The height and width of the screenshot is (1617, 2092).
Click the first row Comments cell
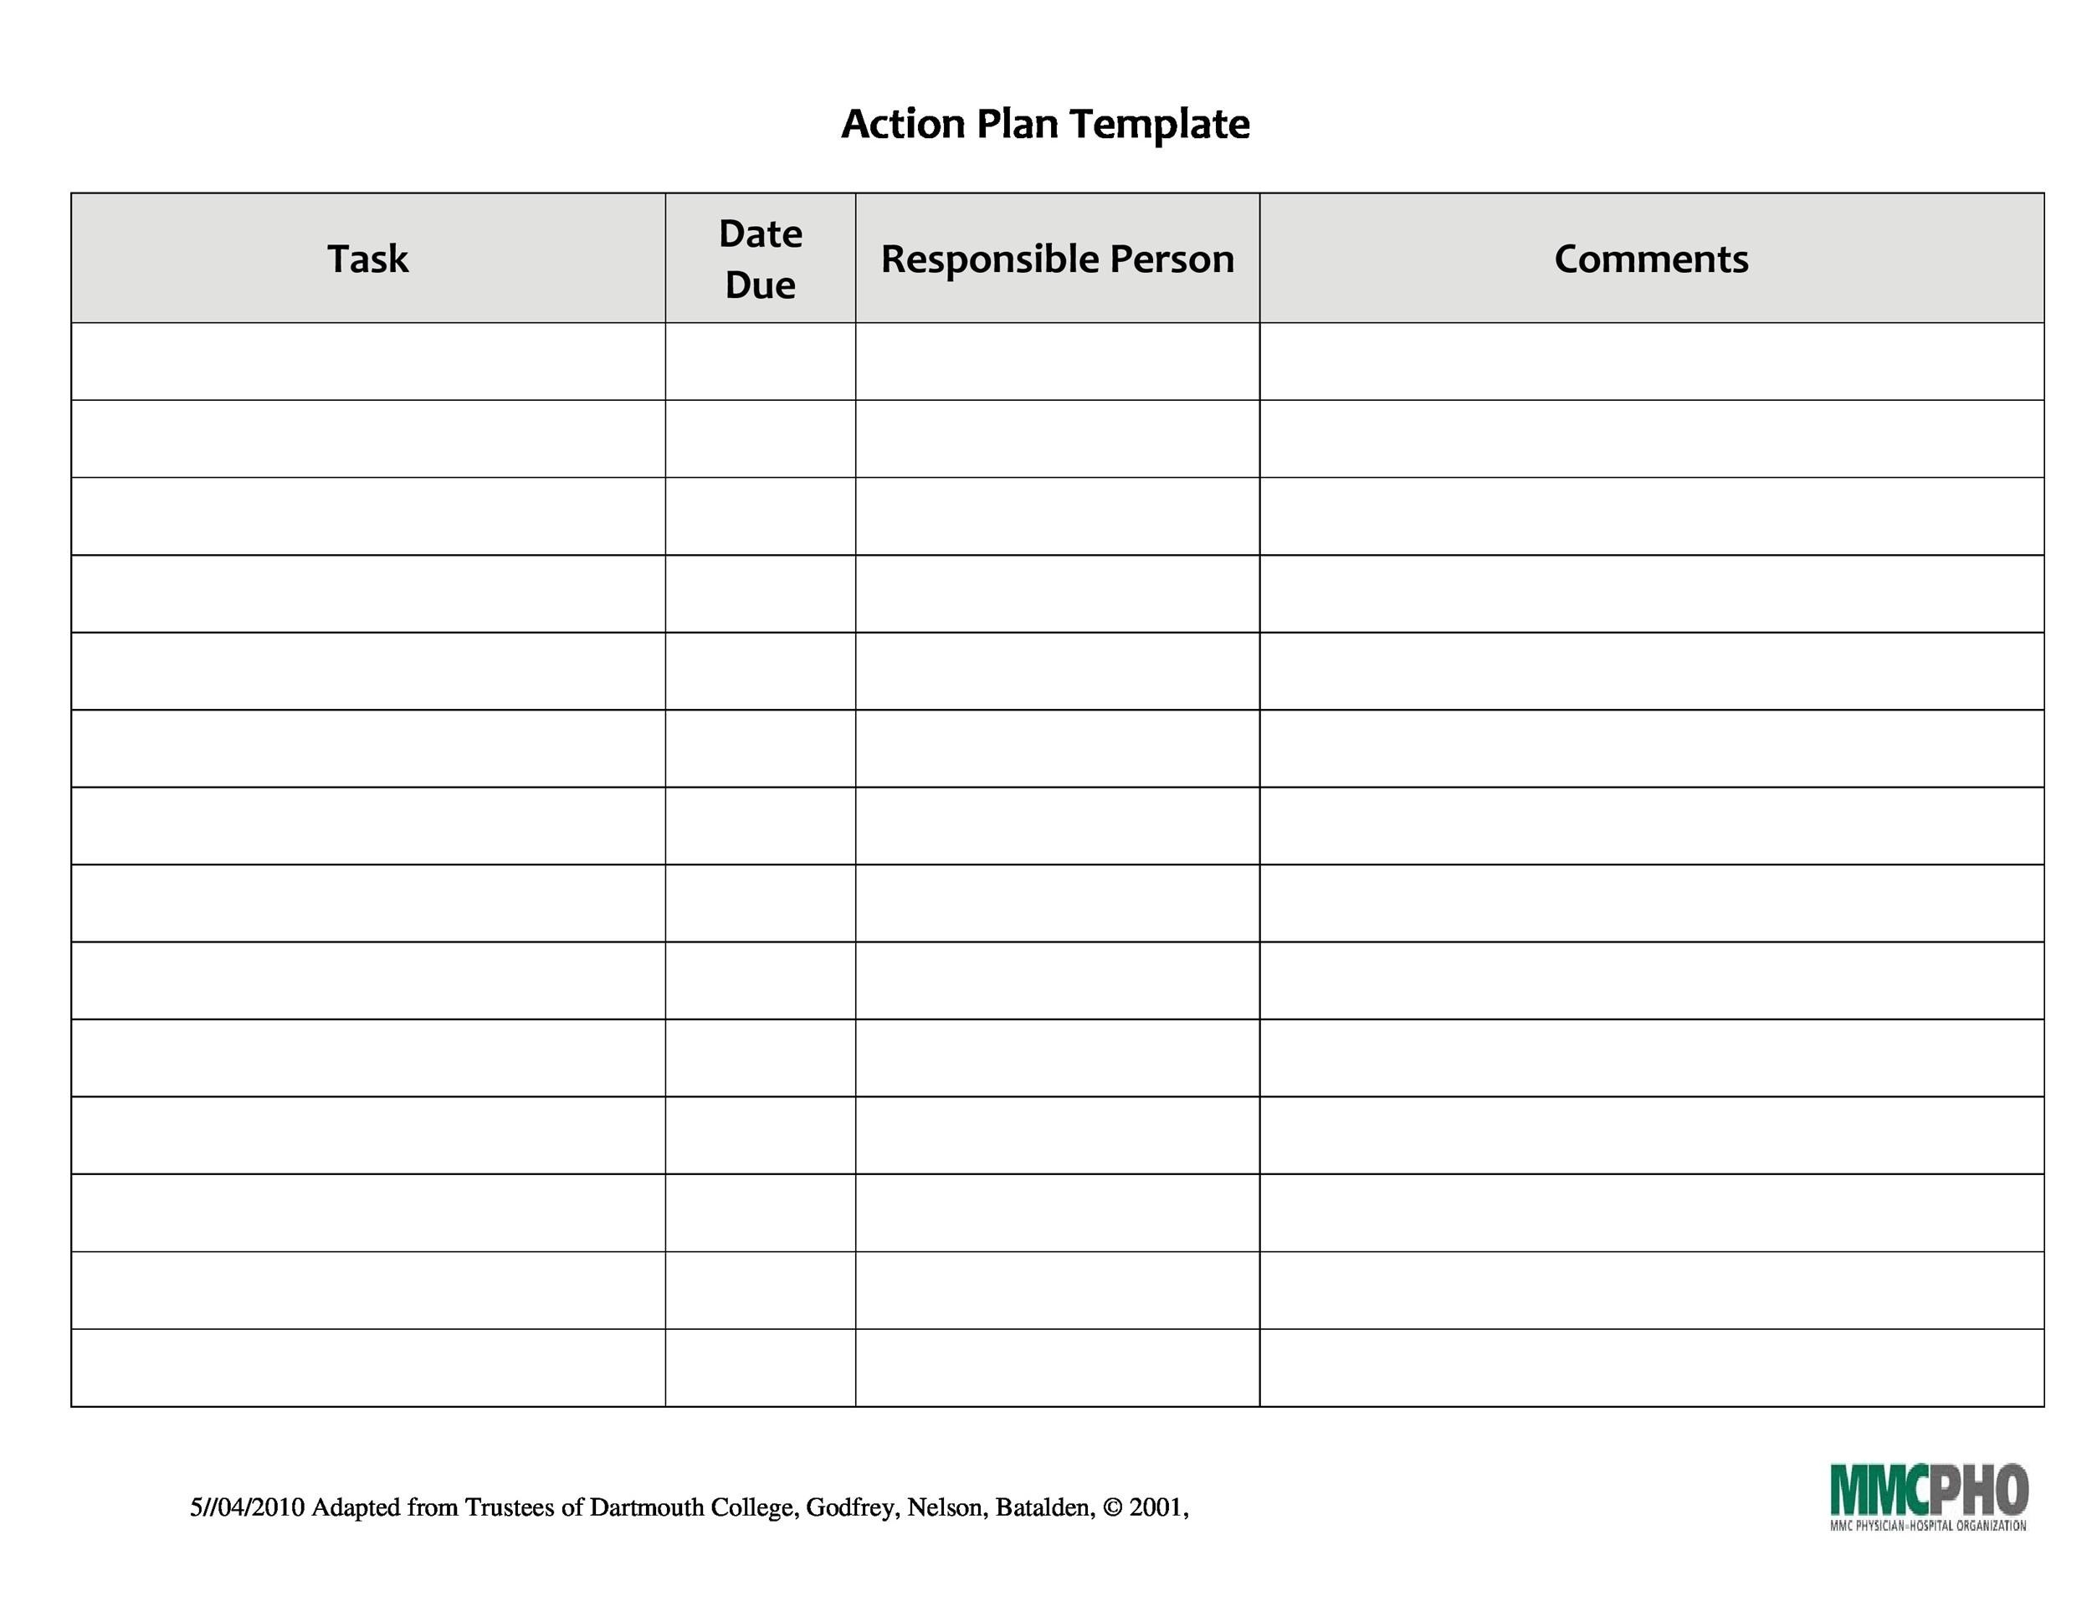(1650, 361)
